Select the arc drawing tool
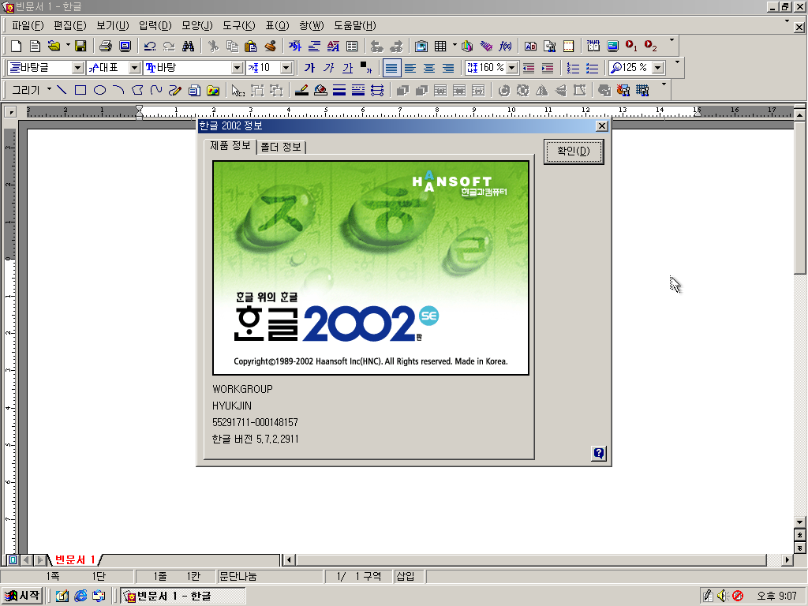Image resolution: width=808 pixels, height=606 pixels. pyautogui.click(x=118, y=90)
